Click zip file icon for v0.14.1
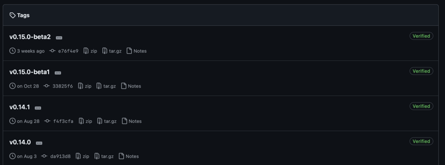The image size is (445, 165). [x=81, y=121]
